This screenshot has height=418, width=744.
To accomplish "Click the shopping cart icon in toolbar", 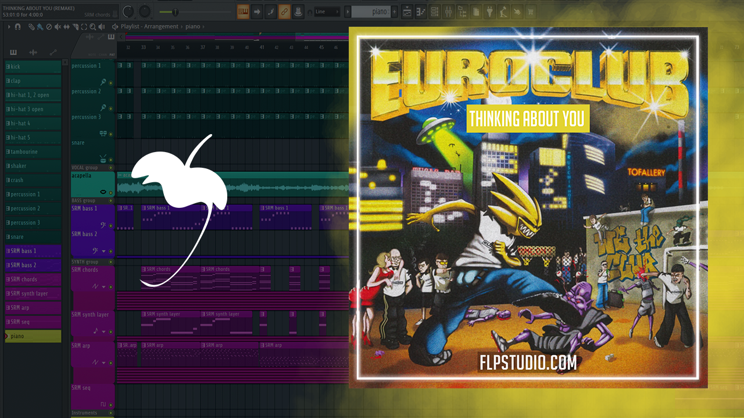I will point(531,12).
